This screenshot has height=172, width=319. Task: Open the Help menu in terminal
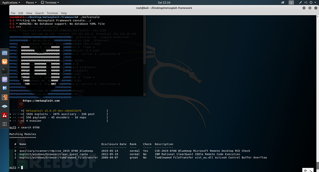pyautogui.click(x=64, y=13)
